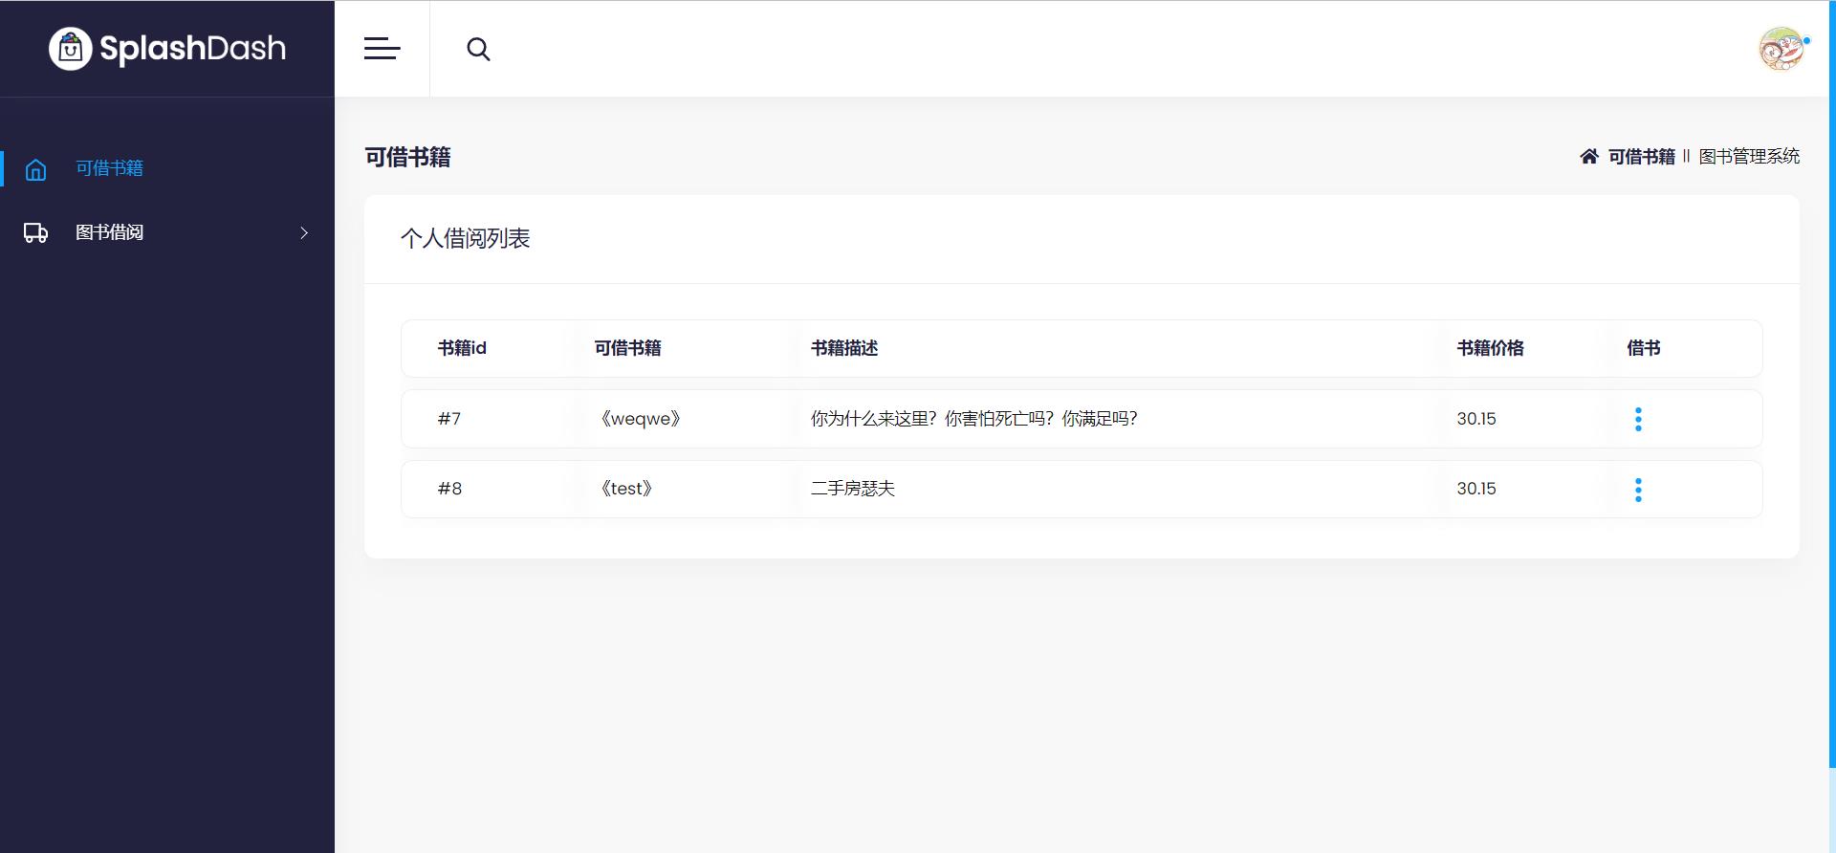The width and height of the screenshot is (1836, 853).
Task: Click the 借书 column header
Action: point(1644,348)
